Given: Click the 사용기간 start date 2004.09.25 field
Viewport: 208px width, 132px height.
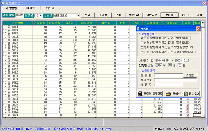Looking at the screenshot, I should click(x=162, y=60).
